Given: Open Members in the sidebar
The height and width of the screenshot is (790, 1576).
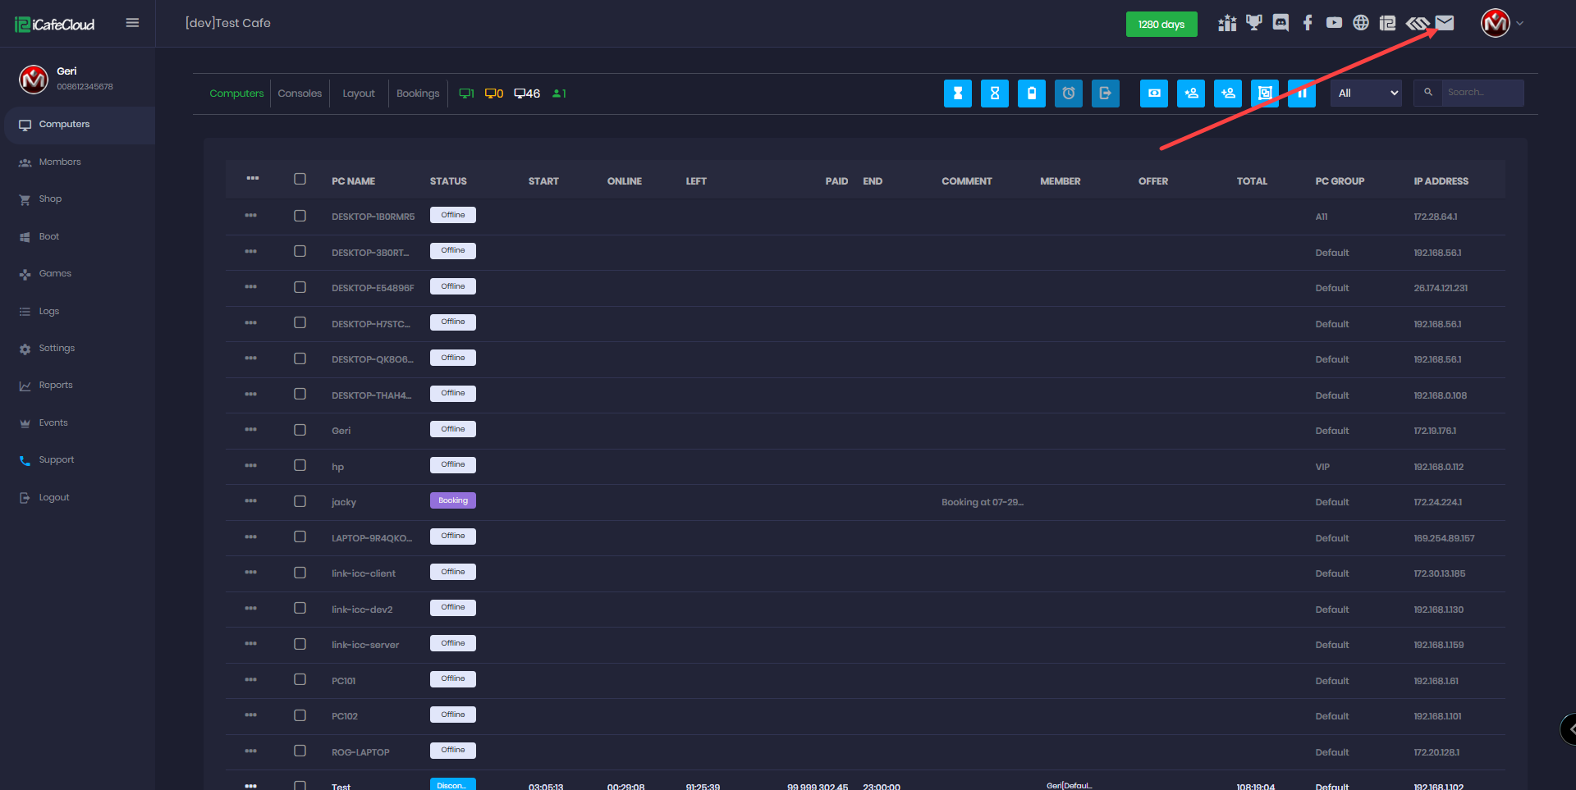Looking at the screenshot, I should coord(60,162).
